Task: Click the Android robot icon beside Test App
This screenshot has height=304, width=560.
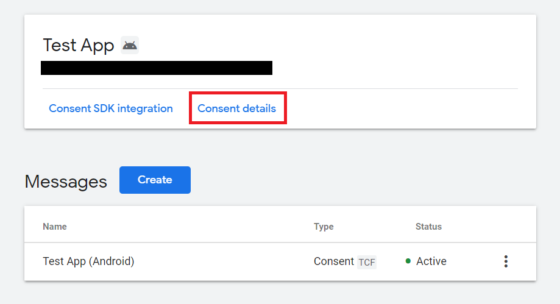Action: click(130, 45)
